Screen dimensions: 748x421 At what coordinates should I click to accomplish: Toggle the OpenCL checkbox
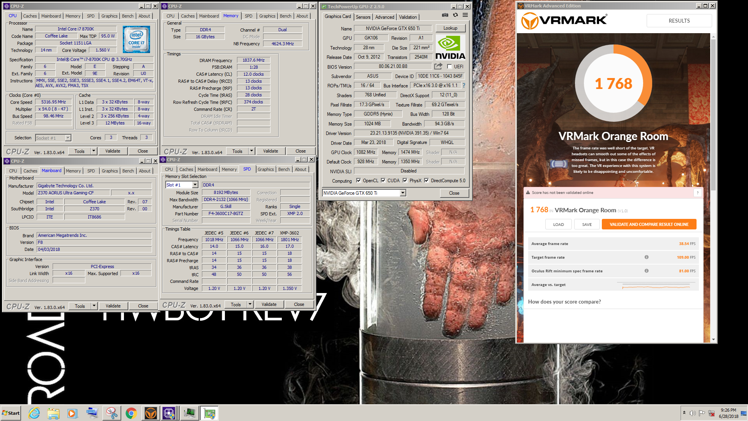click(x=359, y=181)
